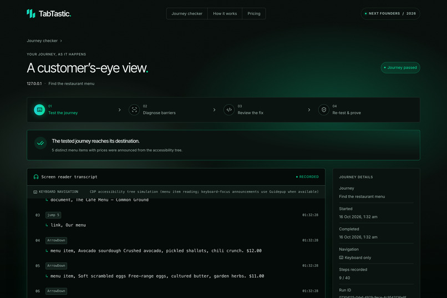Screen dimensions: 447x298
Task: Click the jump 5 key badge
Action: point(53,215)
